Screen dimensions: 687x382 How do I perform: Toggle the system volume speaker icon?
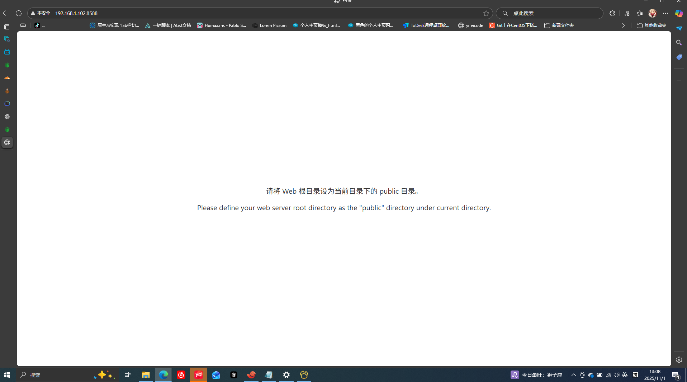[616, 375]
